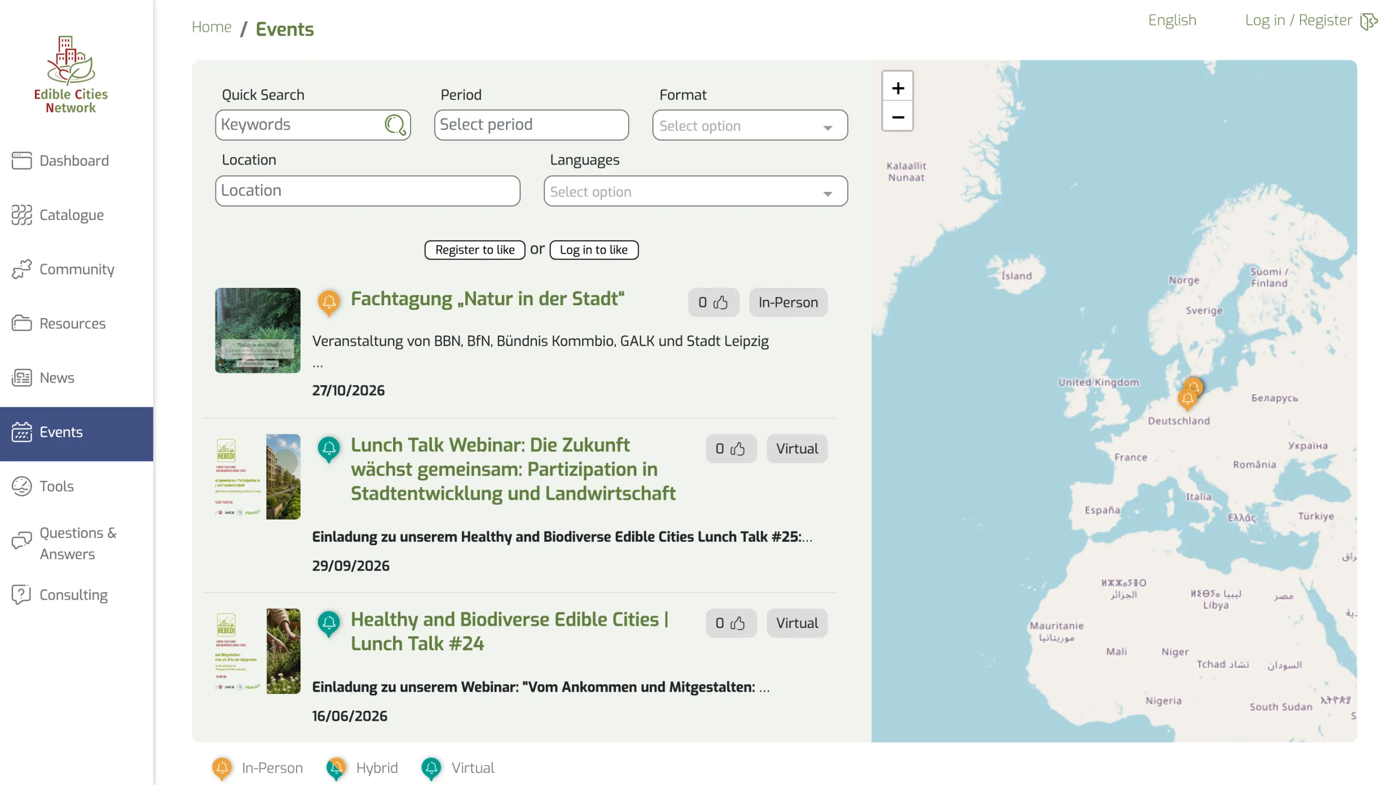Open the English language selector
This screenshot has height=785, width=1396.
click(x=1172, y=21)
